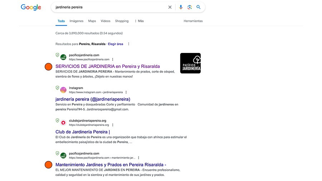Click the green shield icon beside pacificojardineria.com first result
The image size is (322, 181).
[x=57, y=55]
